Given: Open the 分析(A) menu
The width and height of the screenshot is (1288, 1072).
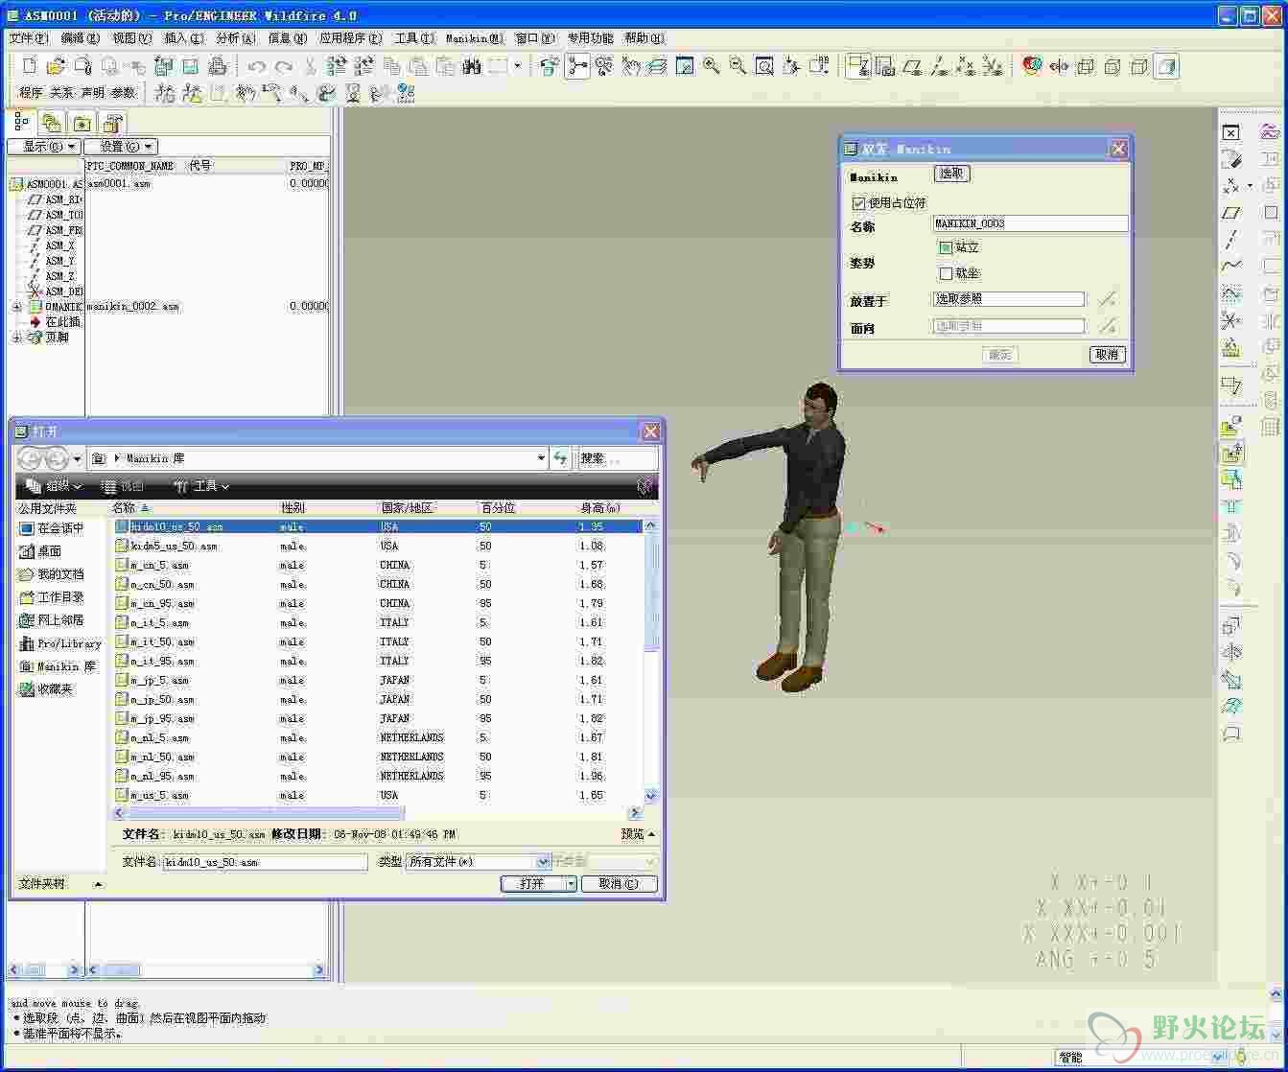Looking at the screenshot, I should pyautogui.click(x=236, y=38).
